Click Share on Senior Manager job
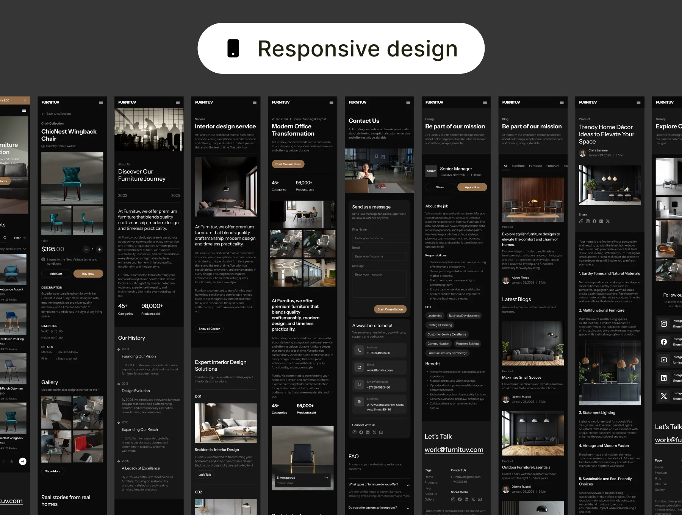 pyautogui.click(x=440, y=187)
